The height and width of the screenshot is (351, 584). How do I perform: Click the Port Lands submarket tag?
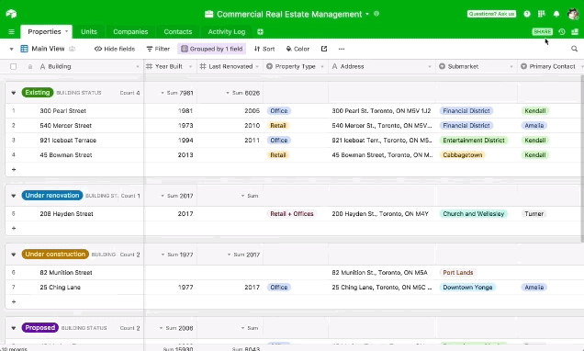click(457, 273)
